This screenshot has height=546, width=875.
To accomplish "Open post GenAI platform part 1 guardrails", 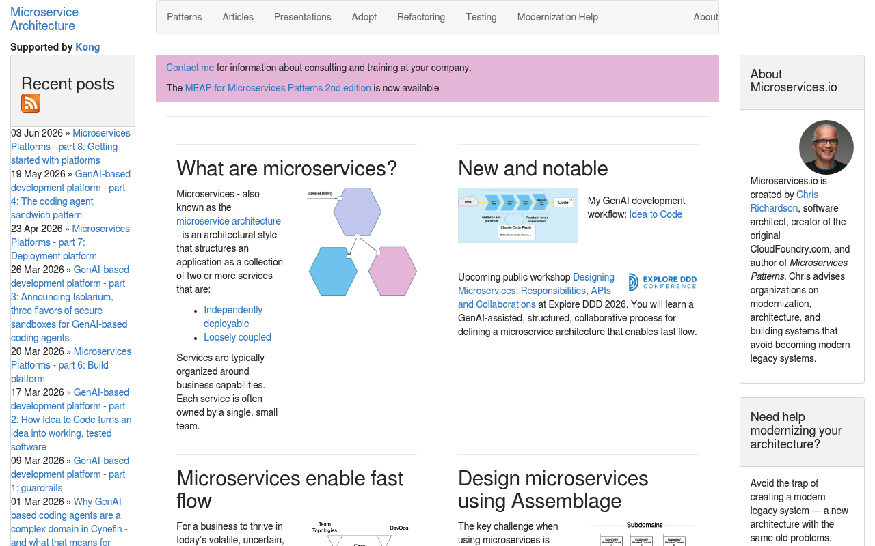I will pyautogui.click(x=70, y=474).
